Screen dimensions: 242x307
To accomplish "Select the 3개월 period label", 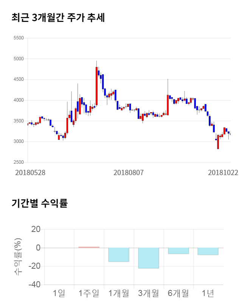I will pyautogui.click(x=149, y=293).
